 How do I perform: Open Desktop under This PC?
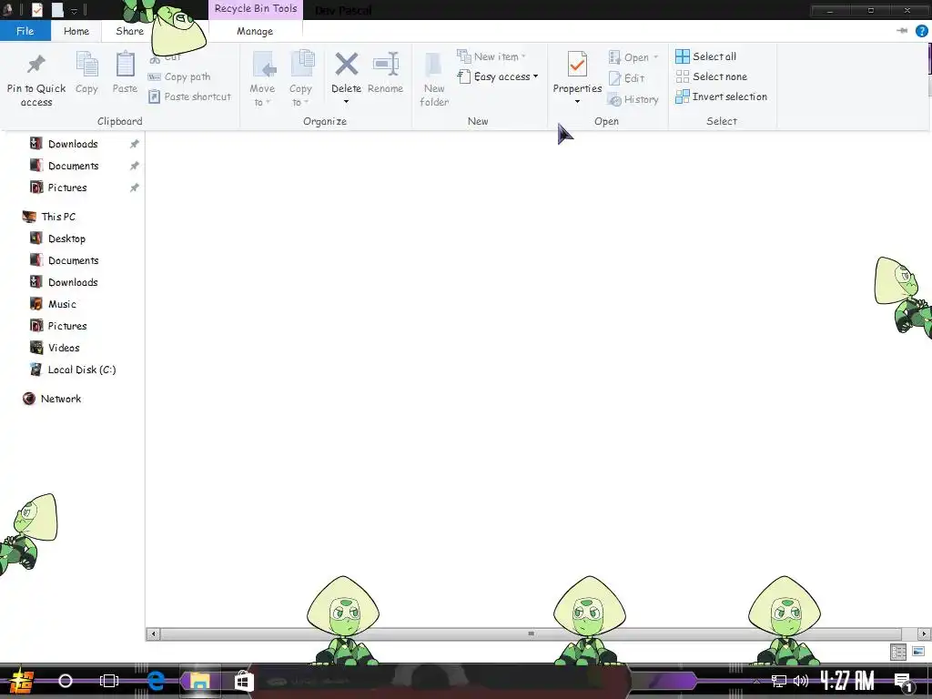pyautogui.click(x=66, y=239)
